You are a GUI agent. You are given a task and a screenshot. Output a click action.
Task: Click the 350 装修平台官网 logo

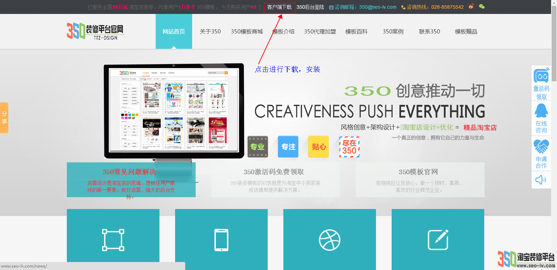click(x=95, y=31)
